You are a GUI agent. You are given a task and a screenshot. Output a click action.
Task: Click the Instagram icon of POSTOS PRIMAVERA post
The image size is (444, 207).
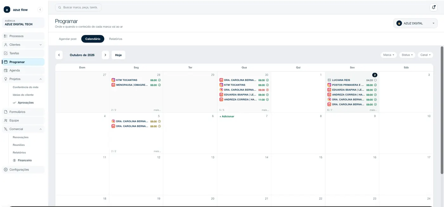tap(329, 85)
